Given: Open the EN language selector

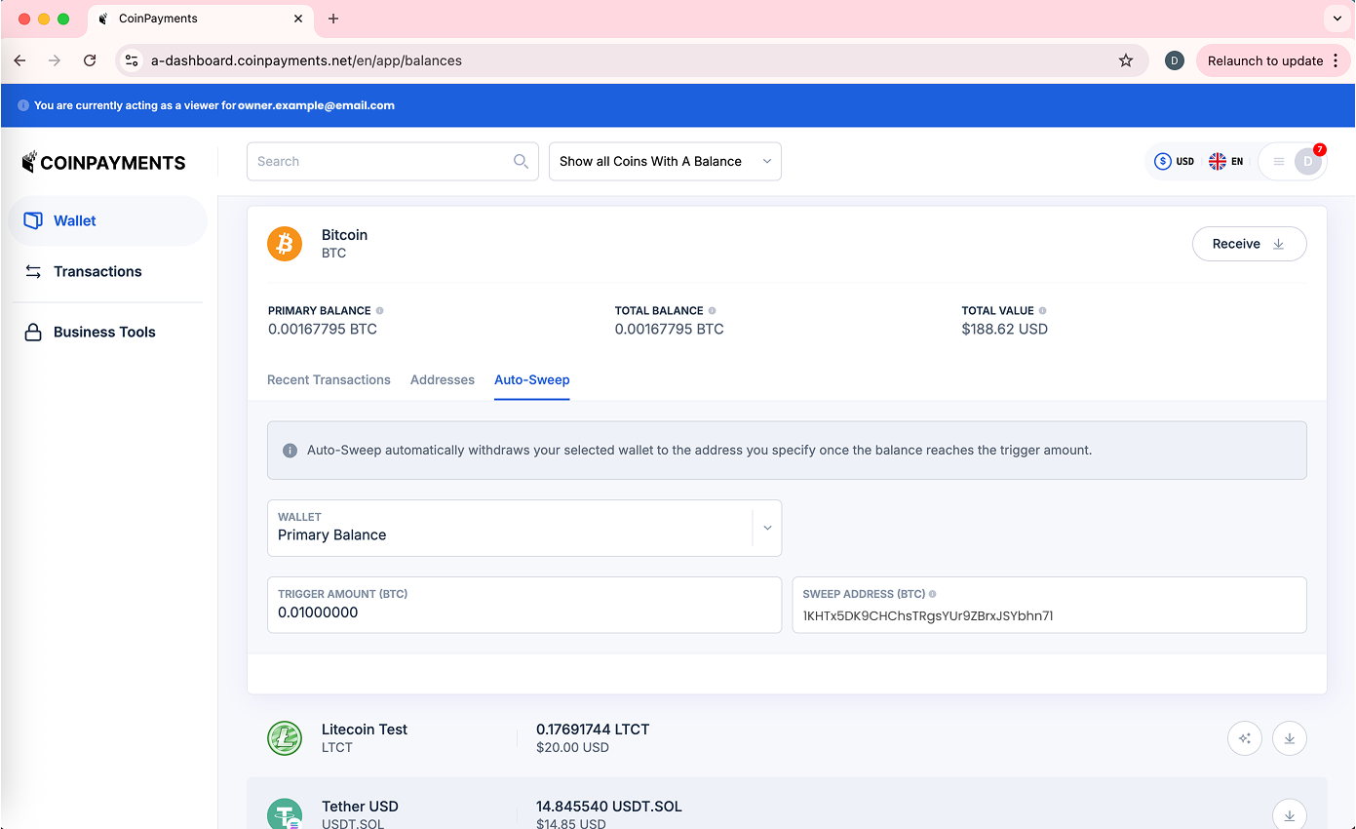Looking at the screenshot, I should (1226, 162).
